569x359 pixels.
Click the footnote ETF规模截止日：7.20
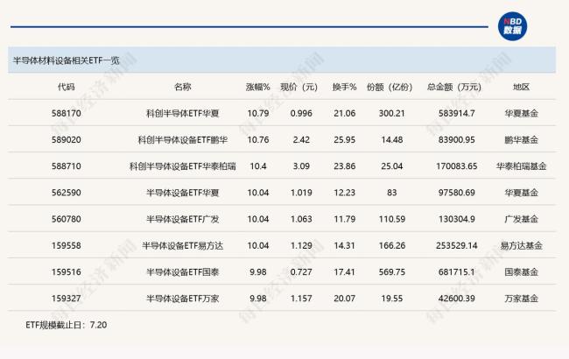66,325
